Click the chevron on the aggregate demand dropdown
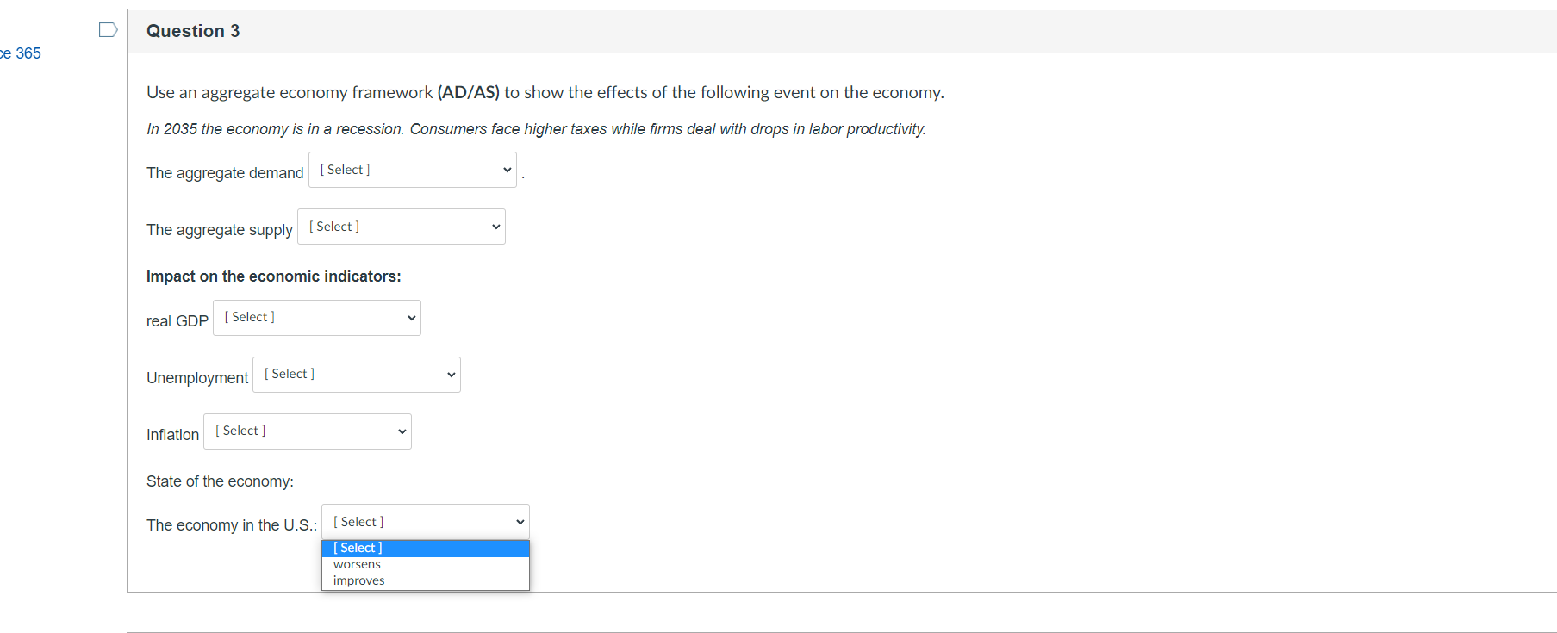Image resolution: width=1557 pixels, height=633 pixels. (x=507, y=169)
